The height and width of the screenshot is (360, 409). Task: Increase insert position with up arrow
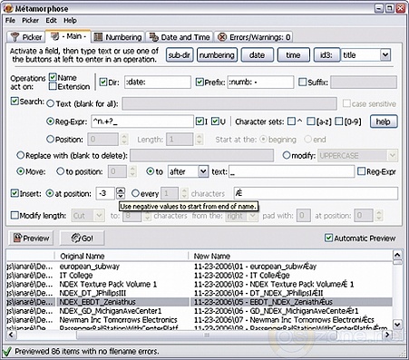click(121, 190)
